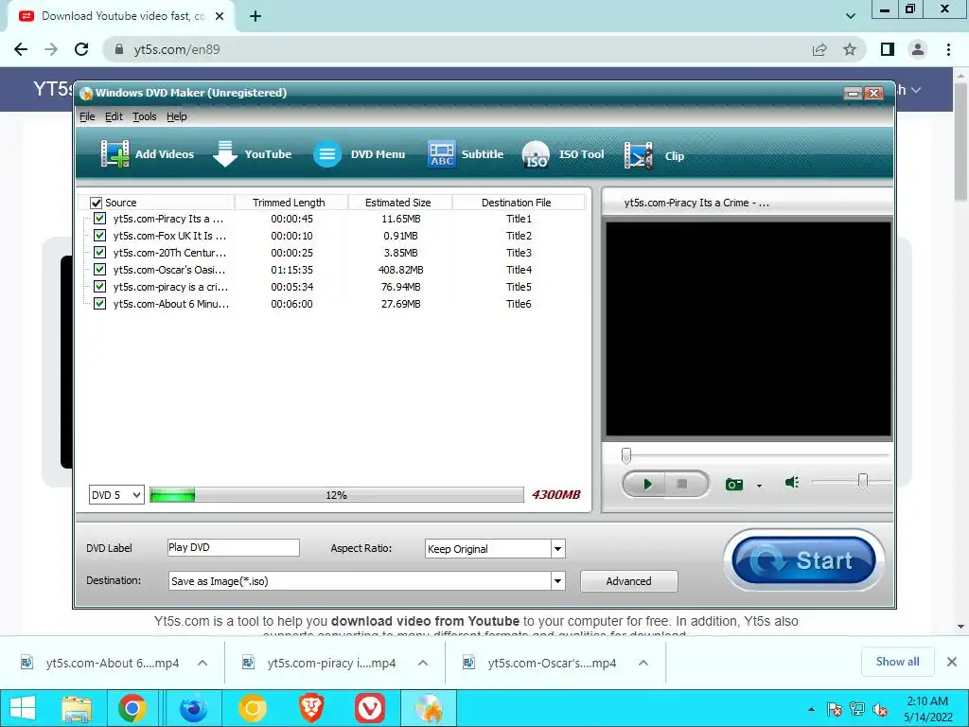Click the Title1 destination cell
Screen dimensions: 969x727
pyautogui.click(x=519, y=219)
